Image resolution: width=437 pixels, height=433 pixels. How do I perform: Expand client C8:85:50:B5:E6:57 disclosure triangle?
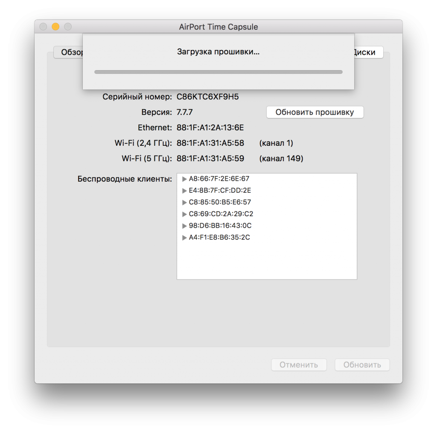pos(184,203)
